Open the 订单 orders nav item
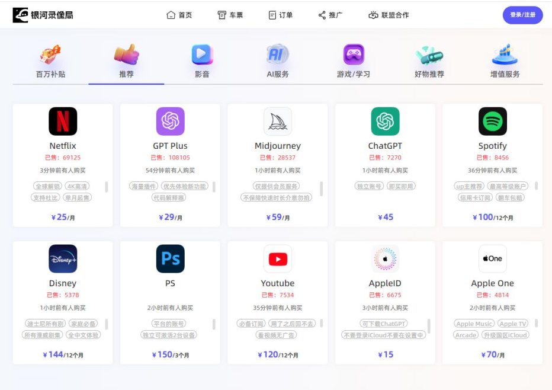The width and height of the screenshot is (552, 390). tap(281, 15)
